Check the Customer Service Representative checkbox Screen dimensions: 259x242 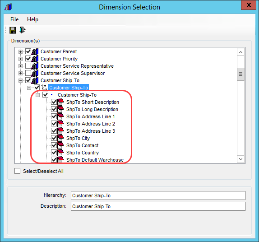28,66
